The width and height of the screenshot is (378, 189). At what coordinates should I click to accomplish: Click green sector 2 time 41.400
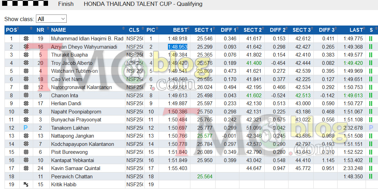(254, 63)
